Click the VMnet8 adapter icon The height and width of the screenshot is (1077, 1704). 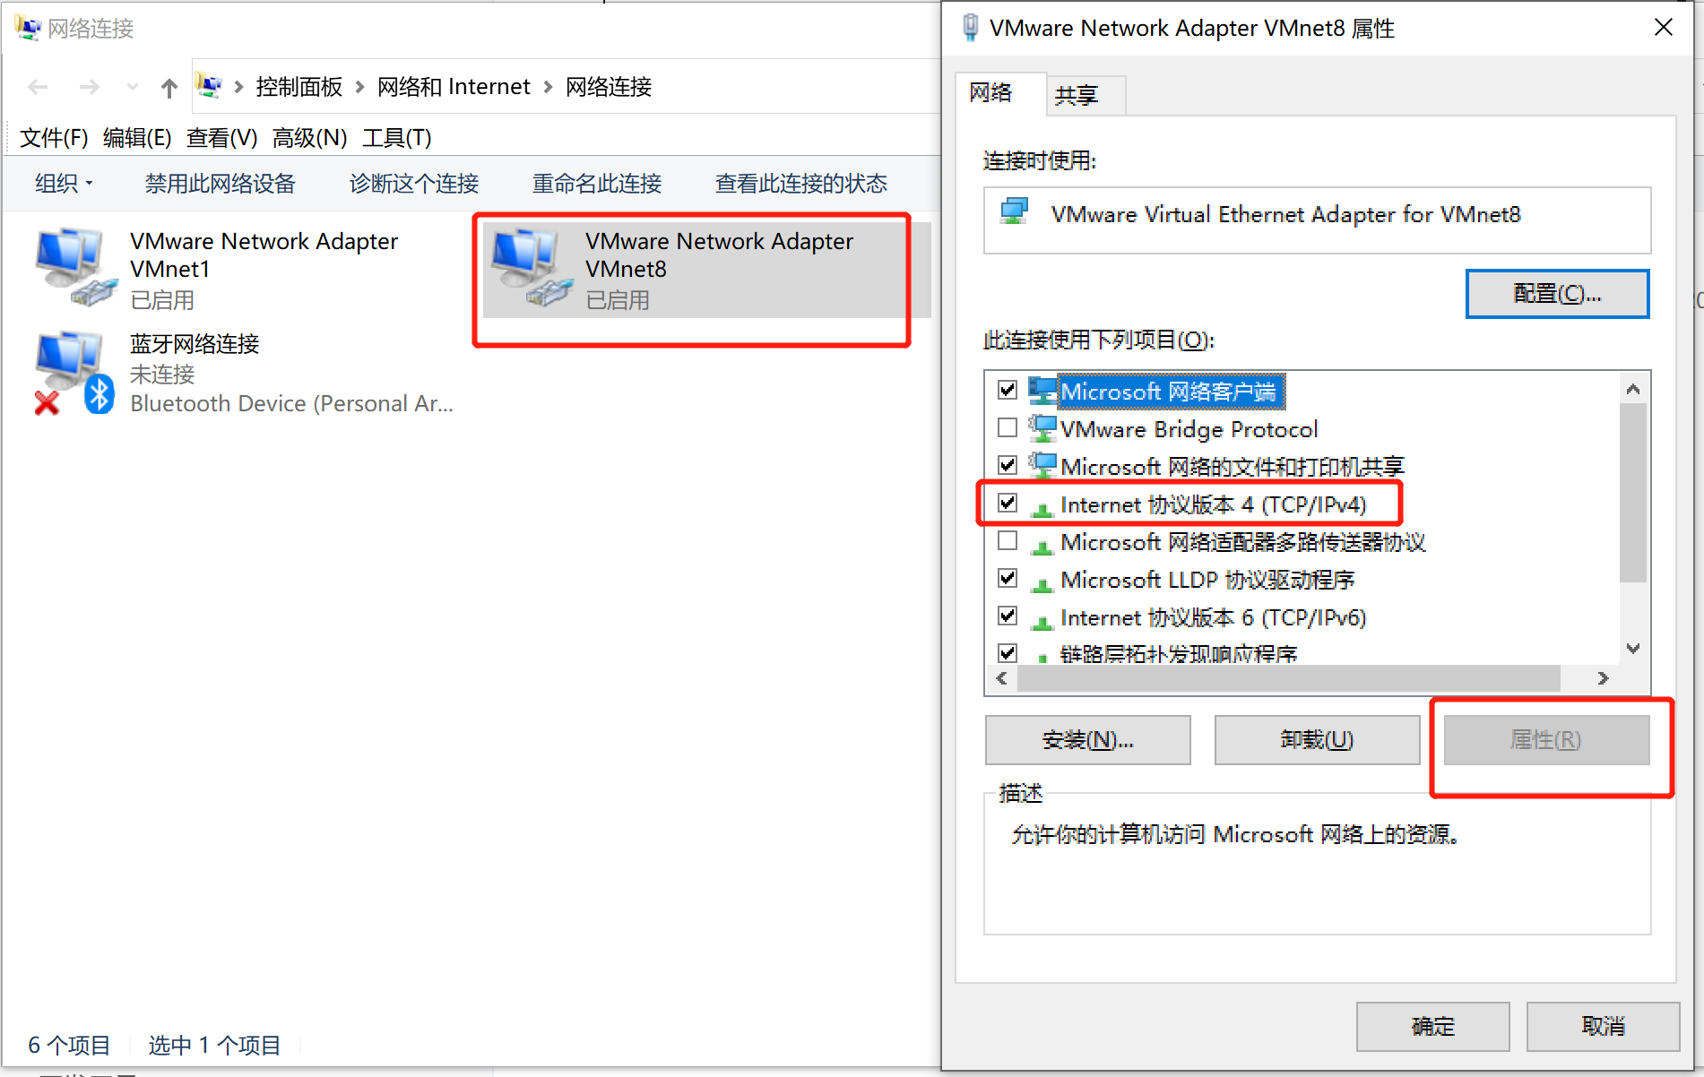pyautogui.click(x=532, y=268)
